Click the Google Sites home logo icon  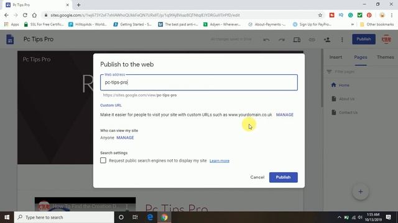click(10, 40)
